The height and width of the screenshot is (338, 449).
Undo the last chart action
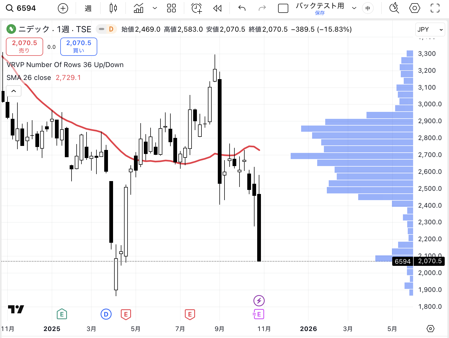tap(242, 8)
